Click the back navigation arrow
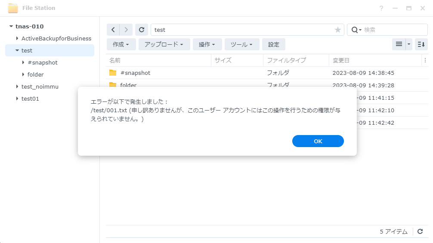 pos(113,30)
